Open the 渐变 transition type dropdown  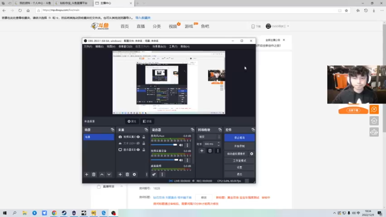209,137
